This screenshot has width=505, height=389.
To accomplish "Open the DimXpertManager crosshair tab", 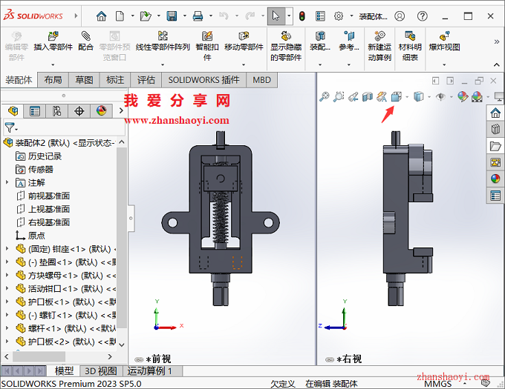I will [79, 111].
